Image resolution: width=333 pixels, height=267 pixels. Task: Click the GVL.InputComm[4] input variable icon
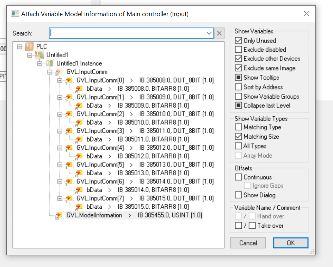69,148
